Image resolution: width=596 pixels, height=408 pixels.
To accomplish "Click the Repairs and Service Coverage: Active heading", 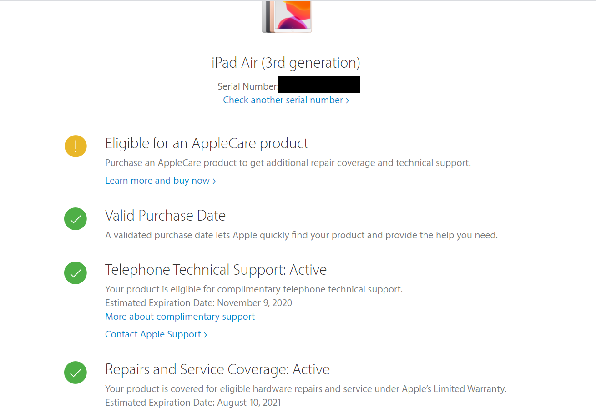I will click(217, 369).
